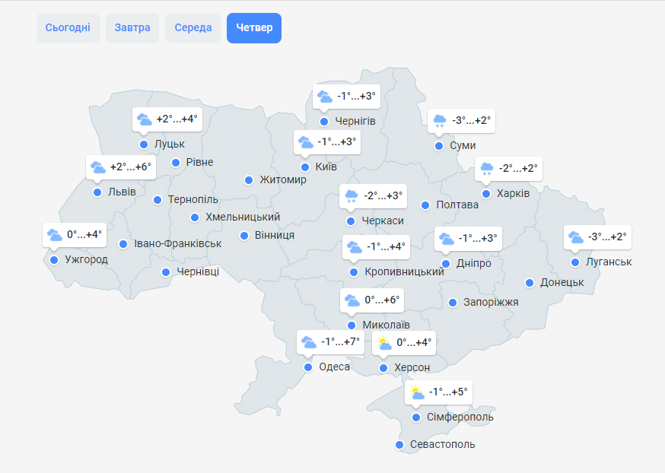Click the snow cloud icon above Черкаси

[352, 196]
